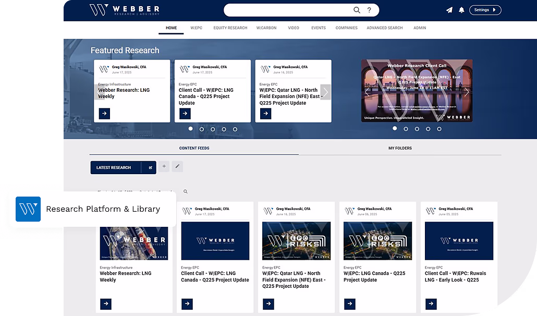Show next client call banner slide
The width and height of the screenshot is (537, 316).
pos(467,92)
